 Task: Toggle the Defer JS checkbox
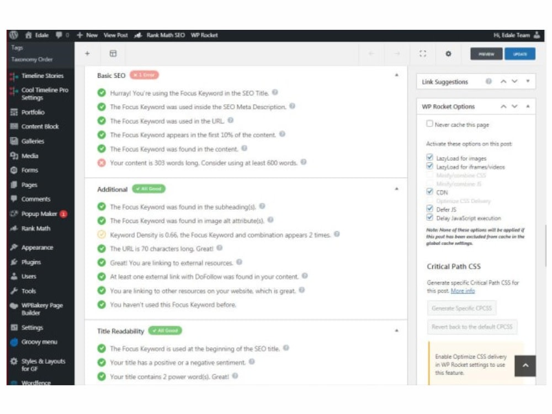429,209
